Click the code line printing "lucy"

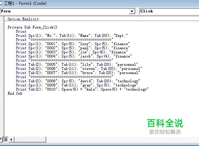coord(73,44)
